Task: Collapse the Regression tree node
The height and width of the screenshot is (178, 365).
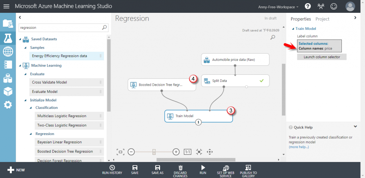Action: point(31,134)
